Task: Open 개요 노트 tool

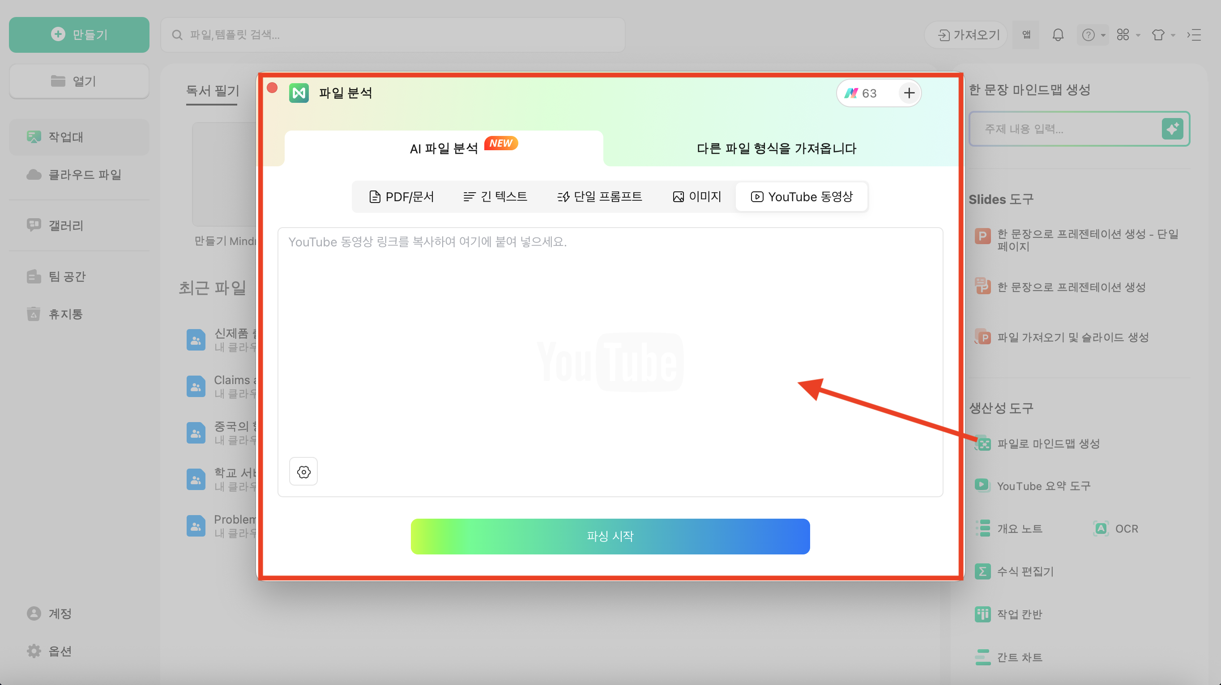Action: [x=1010, y=529]
